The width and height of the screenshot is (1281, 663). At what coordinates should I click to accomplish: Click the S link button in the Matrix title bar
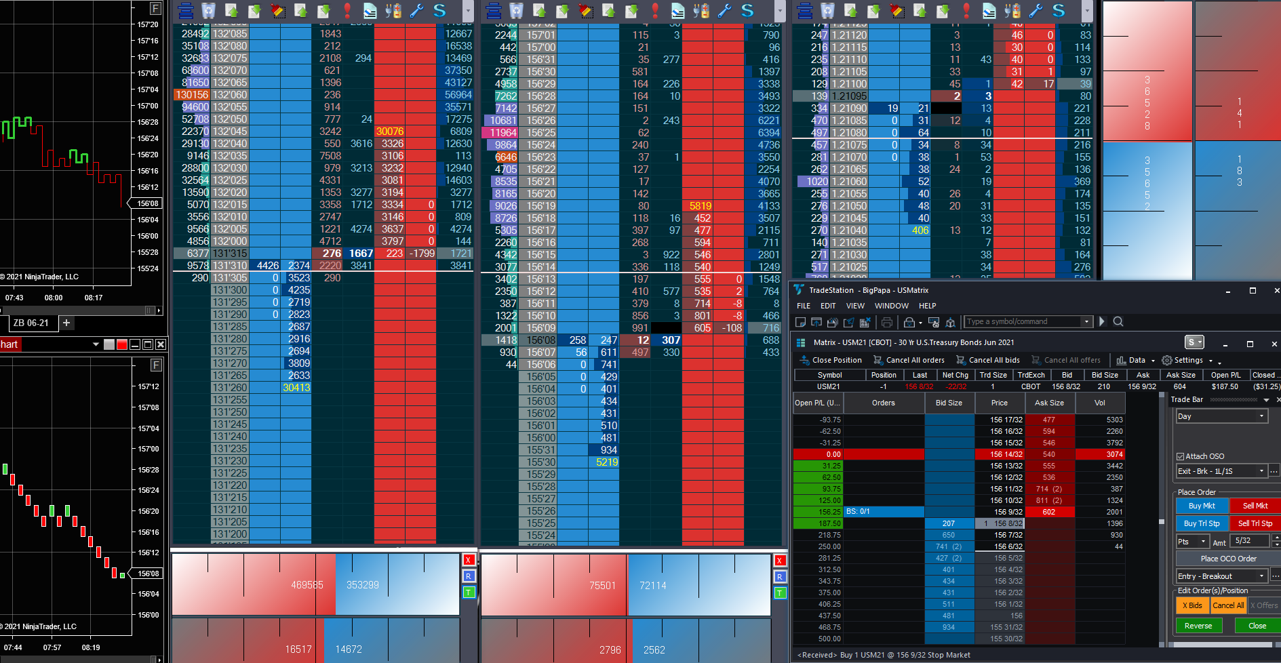pos(1194,342)
